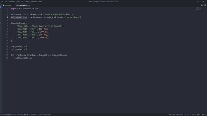207x116 pixels.
Task: Click '5/1/2019' date string
Action: pos(23,29)
